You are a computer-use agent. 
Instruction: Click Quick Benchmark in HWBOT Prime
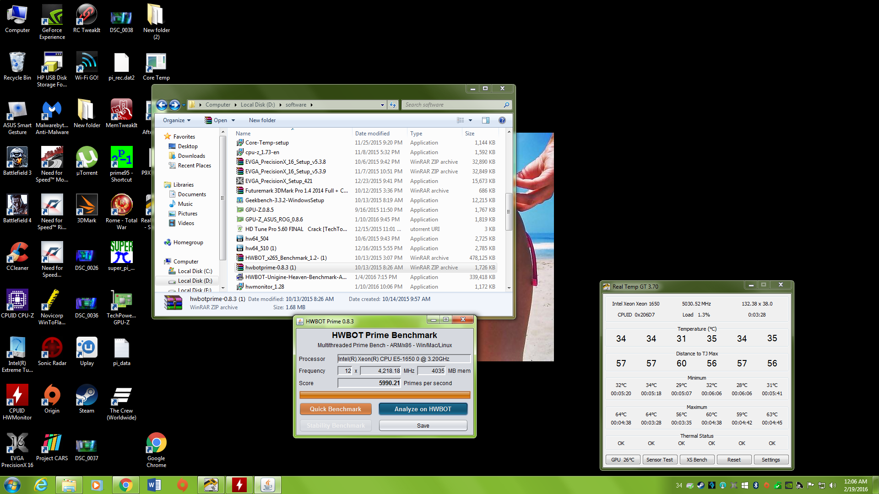click(x=336, y=409)
